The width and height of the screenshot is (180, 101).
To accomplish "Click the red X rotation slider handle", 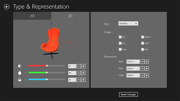I will (x=47, y=66).
